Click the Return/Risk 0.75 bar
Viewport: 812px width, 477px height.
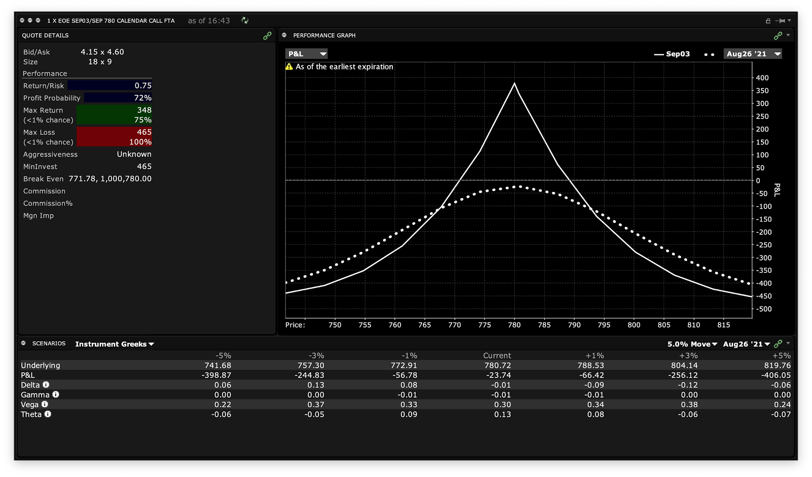point(109,86)
